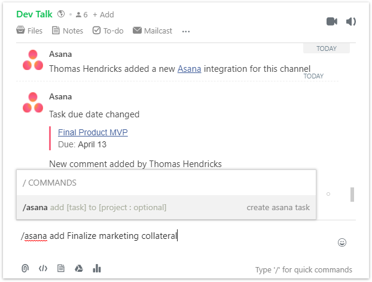Screen dimensions: 372x282
Task: Open the Final Product MVP task link
Action: coord(93,132)
